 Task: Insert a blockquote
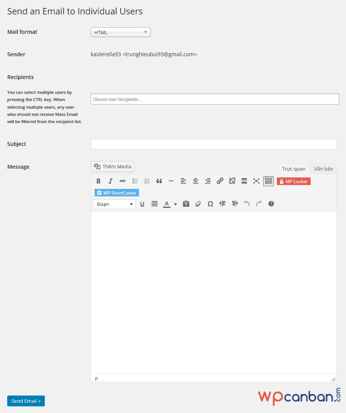[159, 181]
